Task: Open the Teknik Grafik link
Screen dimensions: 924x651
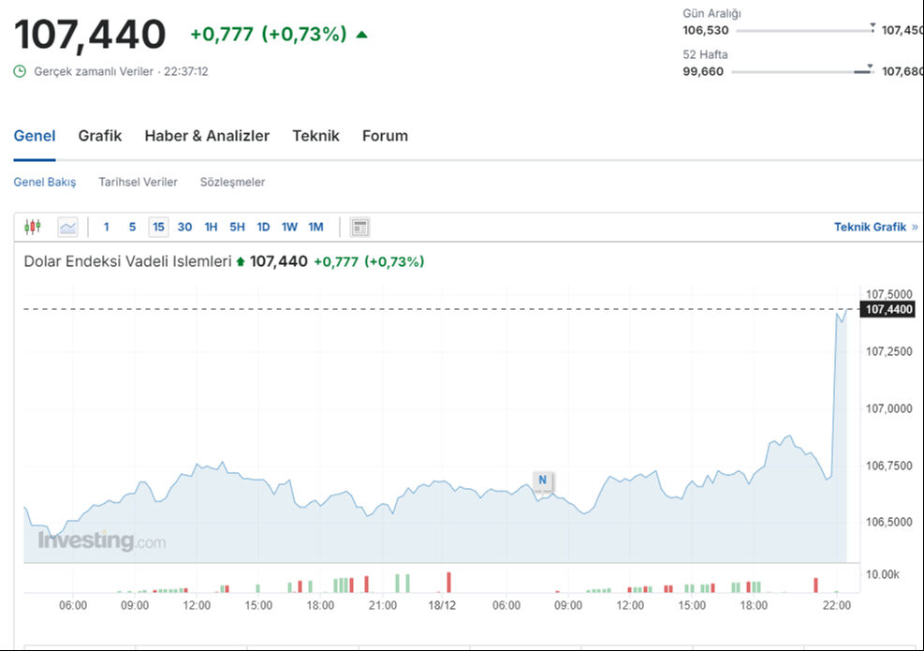Action: (x=871, y=227)
